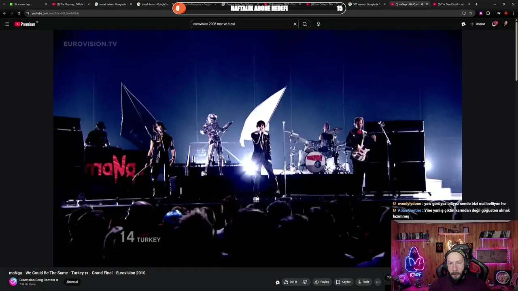The image size is (518, 291).
Task: Open the YouTube hamburger guide menu
Action: click(7, 24)
